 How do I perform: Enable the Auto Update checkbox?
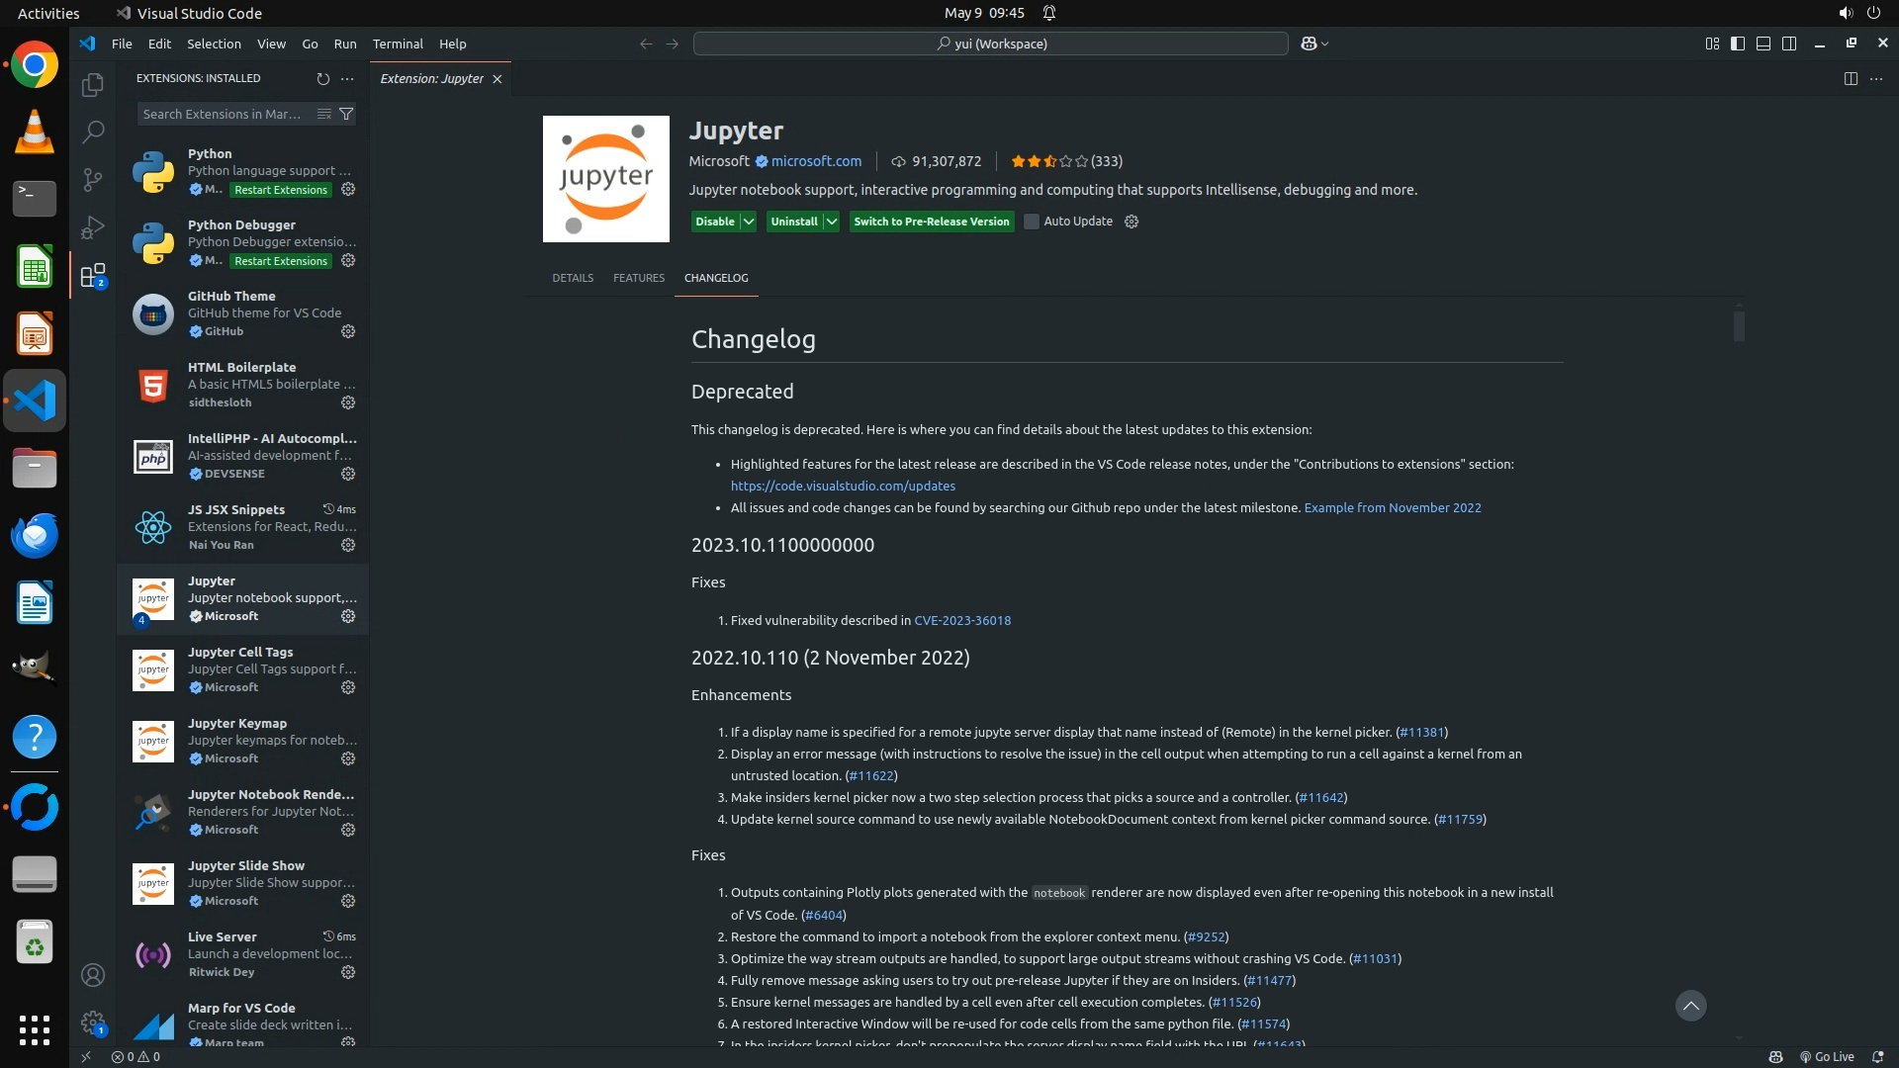(1032, 222)
